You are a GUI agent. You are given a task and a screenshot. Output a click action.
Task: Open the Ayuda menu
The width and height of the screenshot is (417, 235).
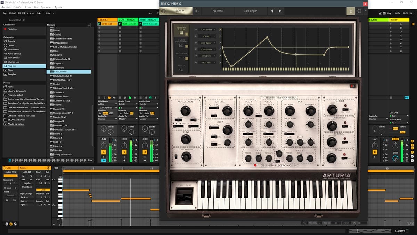point(58,7)
